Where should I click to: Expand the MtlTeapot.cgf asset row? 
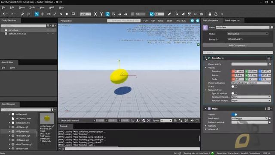point(9,140)
